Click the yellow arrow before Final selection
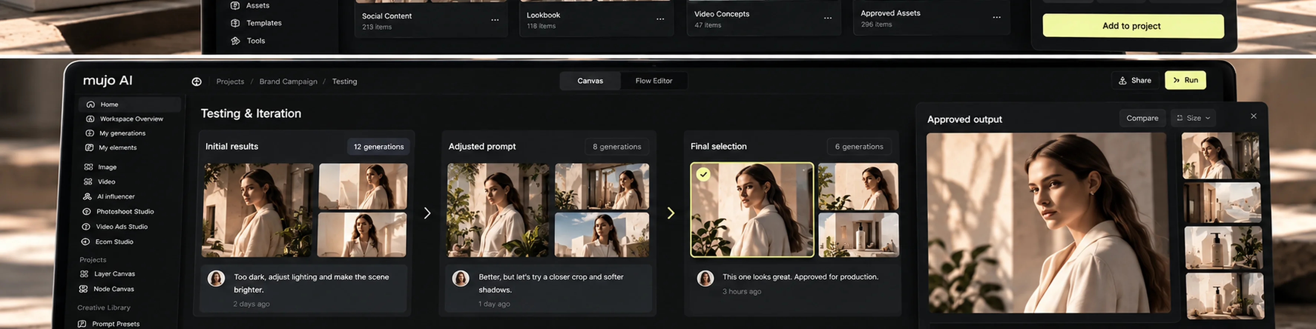The image size is (1316, 329). pos(671,213)
